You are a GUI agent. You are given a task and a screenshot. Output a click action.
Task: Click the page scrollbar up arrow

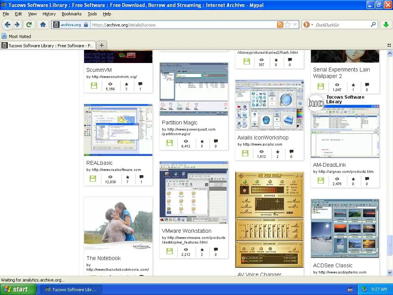(x=390, y=53)
